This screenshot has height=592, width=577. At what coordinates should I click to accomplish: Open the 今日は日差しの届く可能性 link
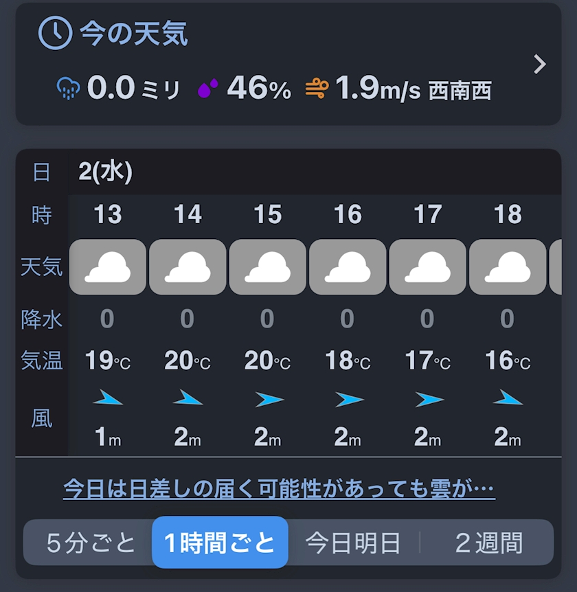tap(279, 489)
